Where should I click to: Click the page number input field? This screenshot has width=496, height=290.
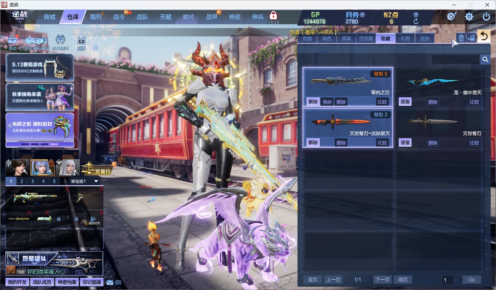(448, 280)
